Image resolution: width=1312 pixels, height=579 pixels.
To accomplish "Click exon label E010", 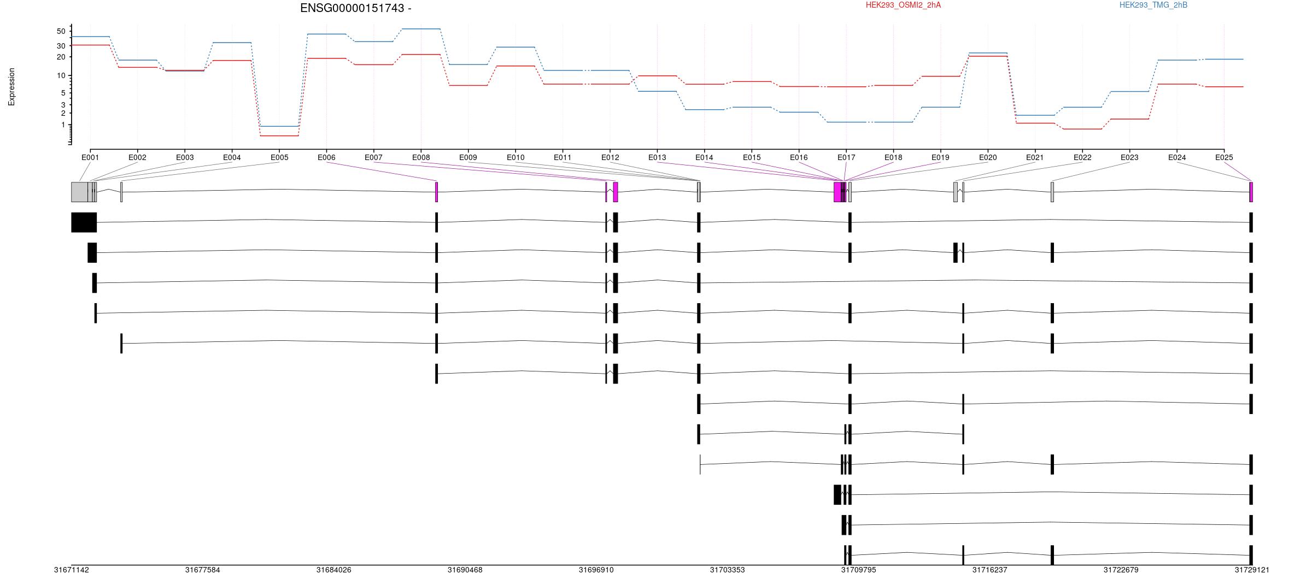I will pos(516,157).
